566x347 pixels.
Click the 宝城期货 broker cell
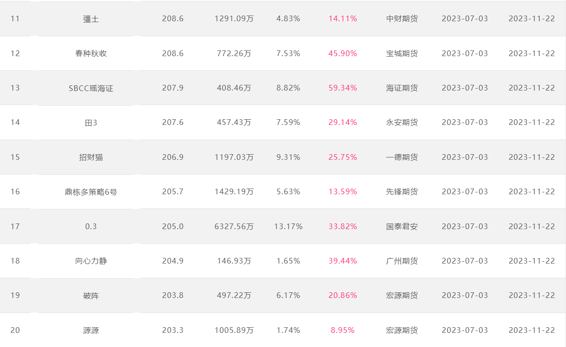pos(402,53)
